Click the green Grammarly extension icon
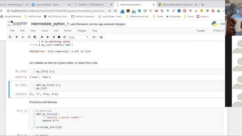Viewport: 242px width, 136px height. point(140,11)
